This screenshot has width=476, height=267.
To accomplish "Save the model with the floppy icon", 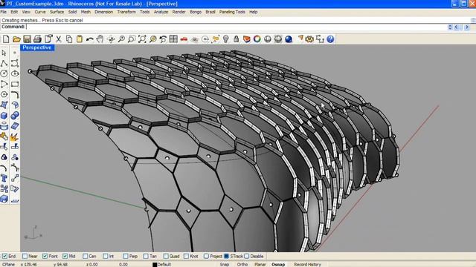I will click(x=27, y=39).
